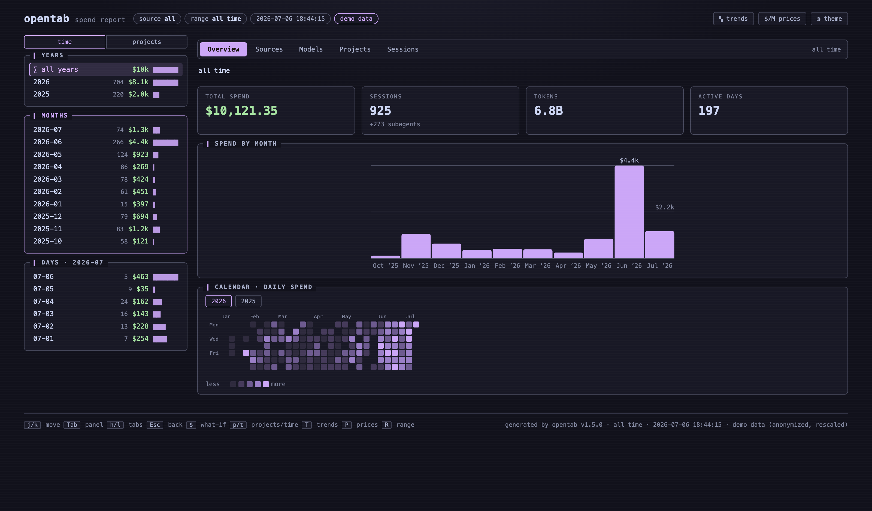Select day 07-06 row
The width and height of the screenshot is (872, 511).
[x=105, y=277]
